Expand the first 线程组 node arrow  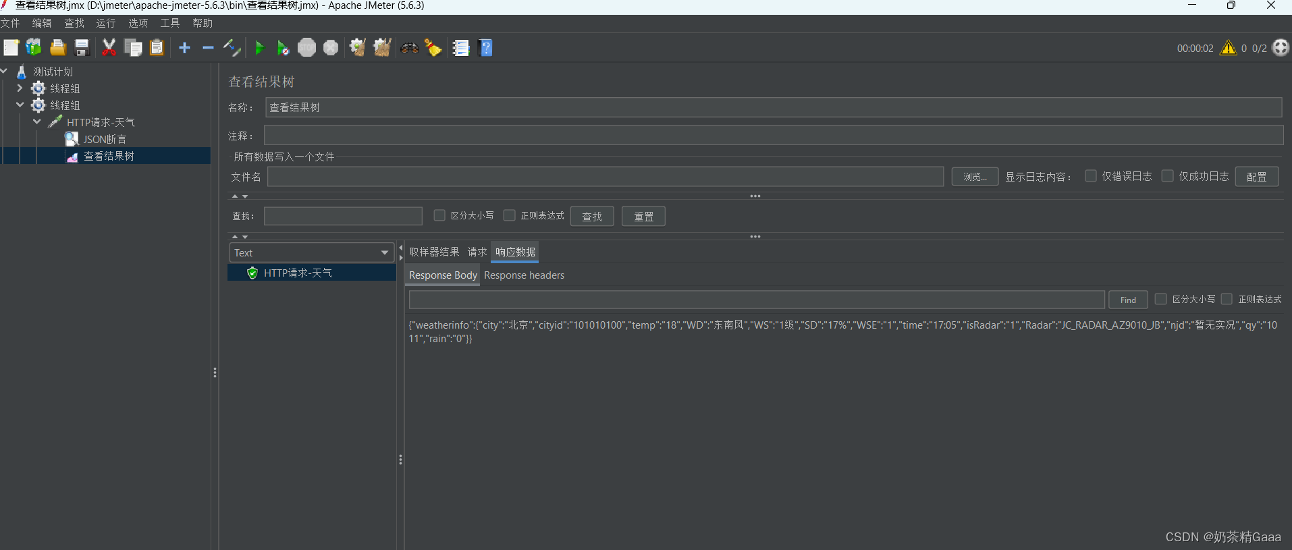20,88
